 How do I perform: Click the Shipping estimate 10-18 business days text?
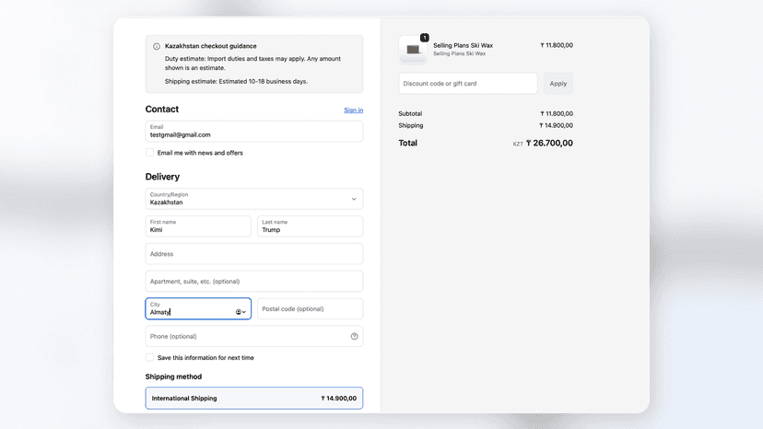coord(236,81)
